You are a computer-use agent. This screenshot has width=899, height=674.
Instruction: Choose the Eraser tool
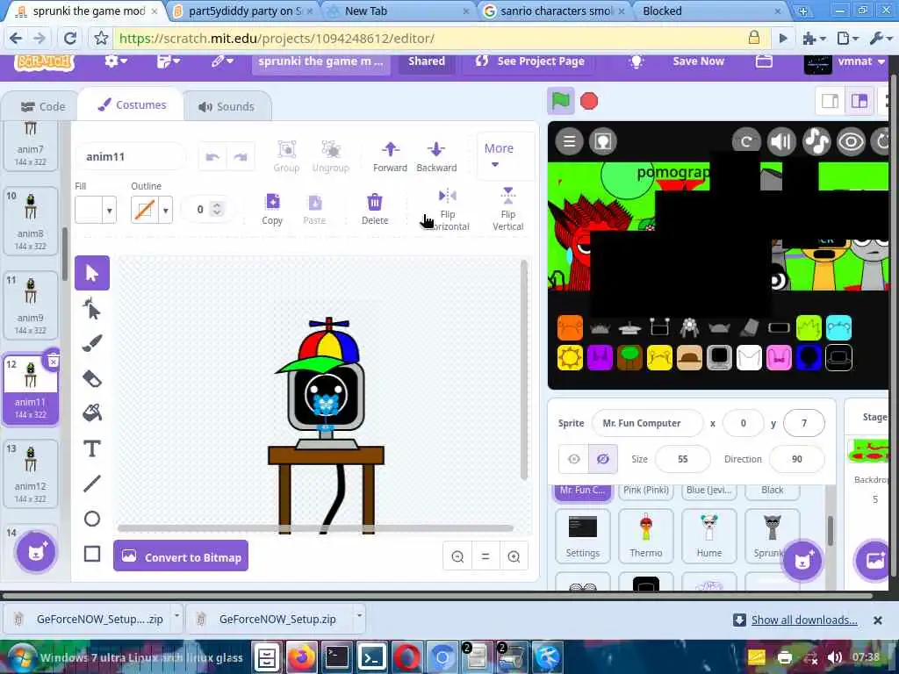point(91,379)
